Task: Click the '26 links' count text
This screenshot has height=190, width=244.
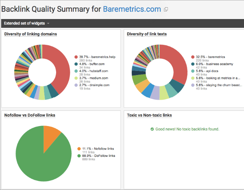Action: point(85,81)
